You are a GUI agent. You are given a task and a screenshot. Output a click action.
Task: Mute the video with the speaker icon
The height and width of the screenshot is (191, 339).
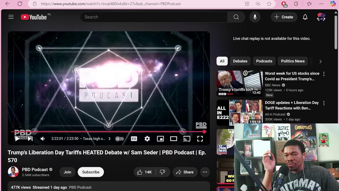pyautogui.click(x=43, y=138)
